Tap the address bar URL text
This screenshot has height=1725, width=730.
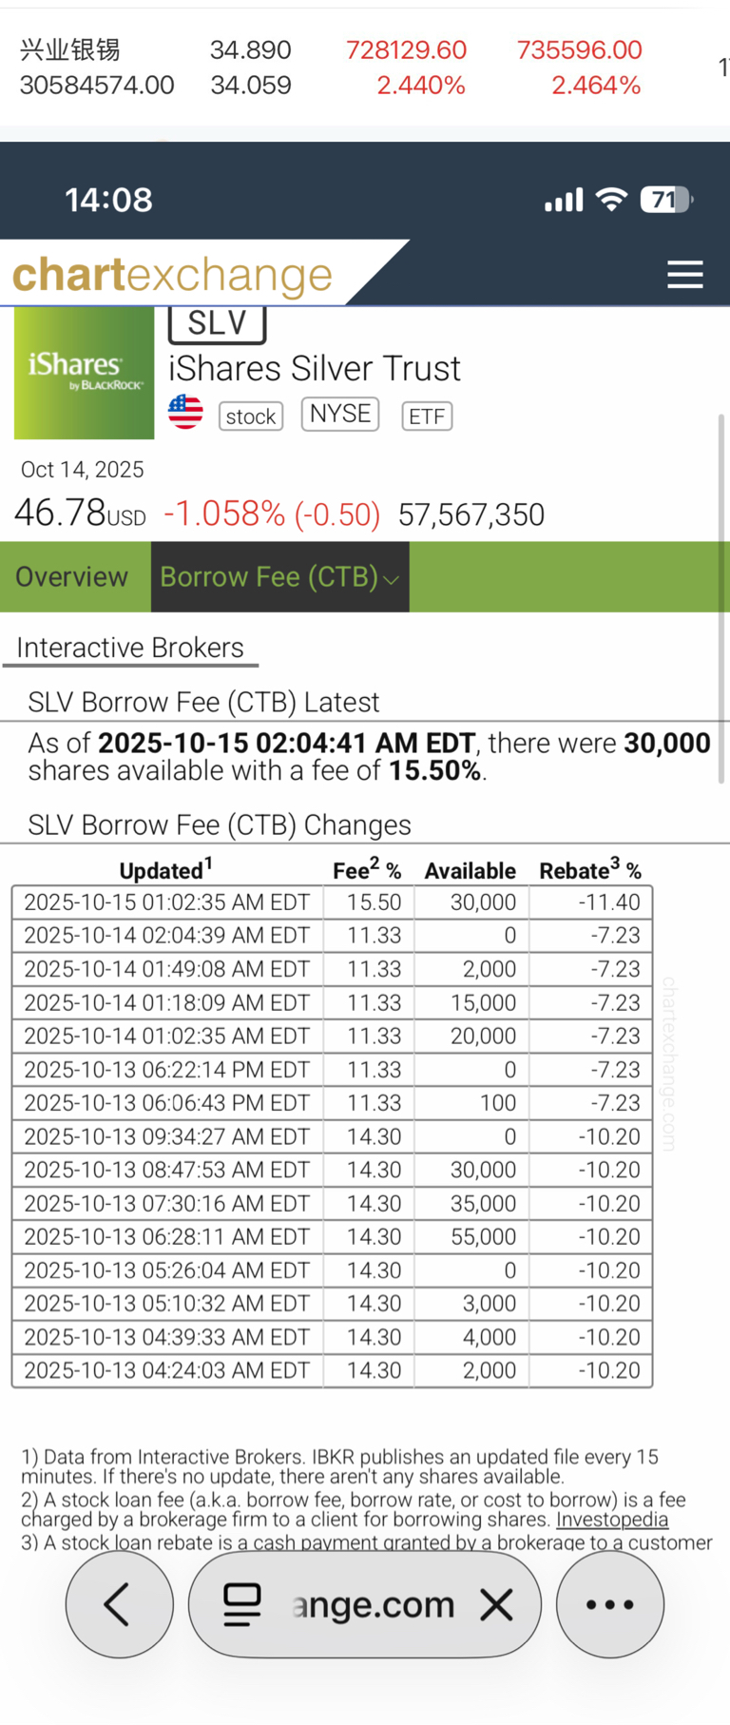374,1604
